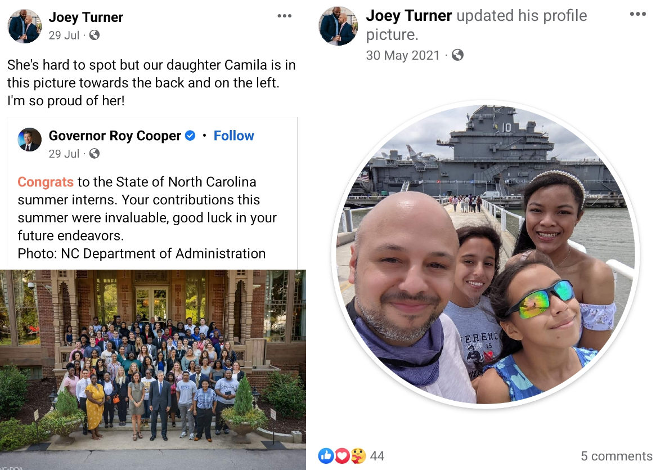Open Joey Turner's avatar on the right post
Screen dimensions: 665x470
pyautogui.click(x=338, y=26)
